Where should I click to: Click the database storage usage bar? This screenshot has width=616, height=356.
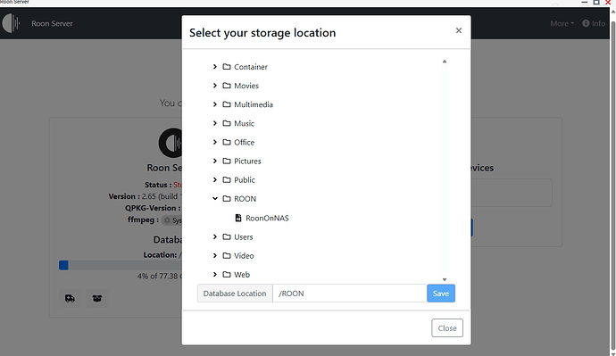(x=120, y=265)
